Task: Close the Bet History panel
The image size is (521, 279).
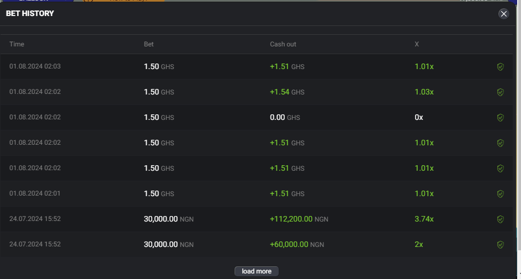Action: [503, 14]
